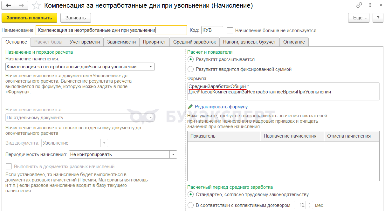This screenshot has height=211, width=385.
Task: Toggle Выполнять в документах разовых начислений
Action: pyautogui.click(x=9, y=167)
